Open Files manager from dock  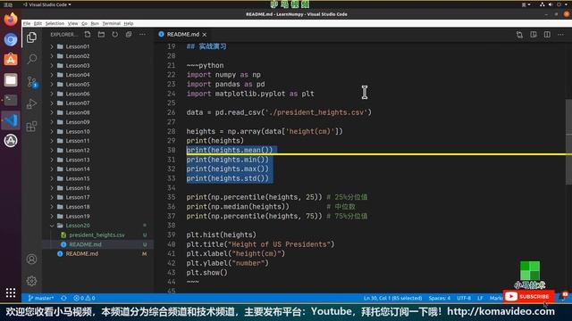coord(11,79)
